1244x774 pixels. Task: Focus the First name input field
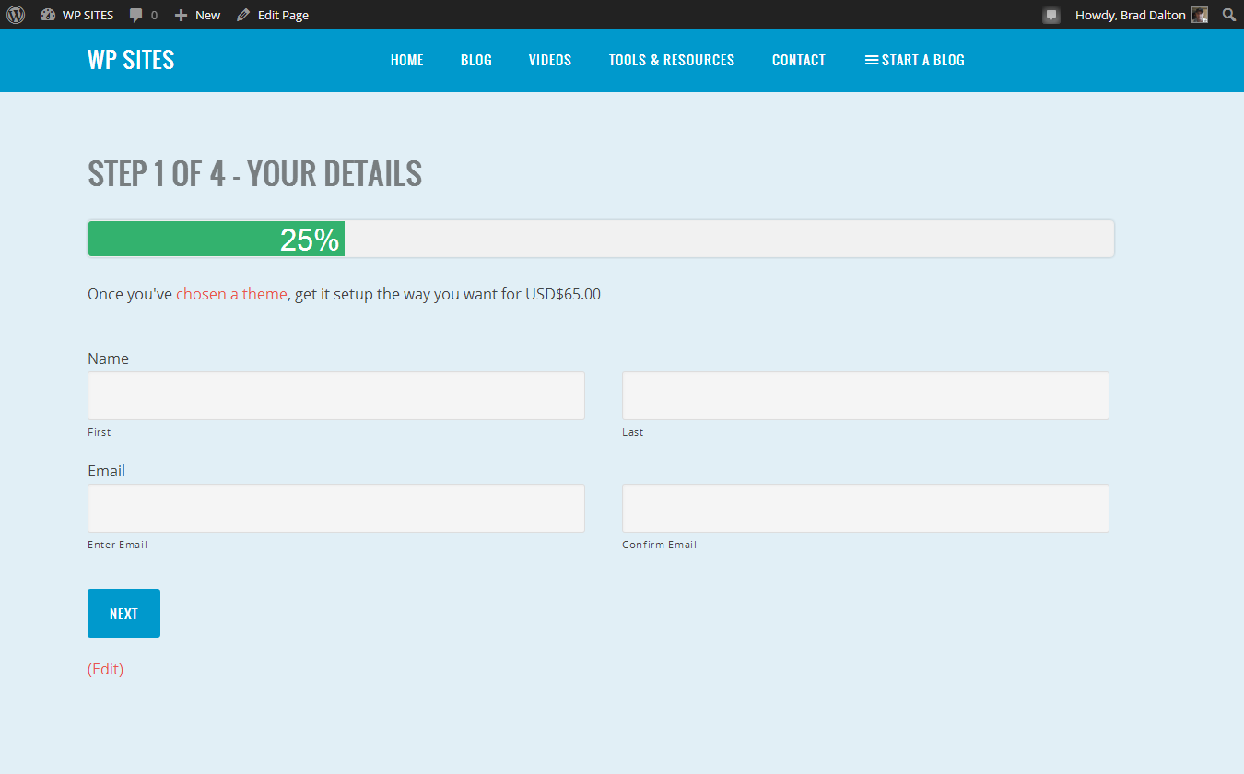pos(335,395)
